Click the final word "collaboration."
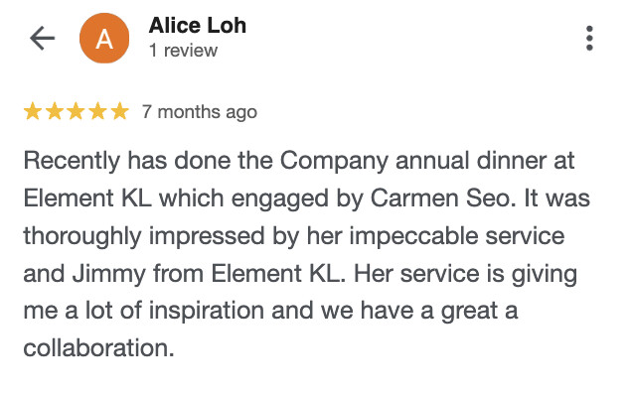Image resolution: width=630 pixels, height=395 pixels. [98, 347]
